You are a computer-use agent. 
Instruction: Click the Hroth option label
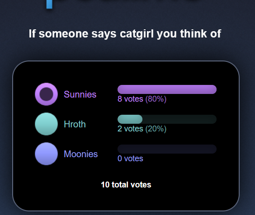(75, 124)
